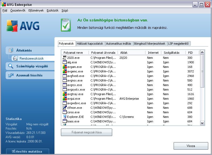Viewport: 212px width, 155px height.
Task: Click the process list scroll up arrow
Action: tap(202, 52)
